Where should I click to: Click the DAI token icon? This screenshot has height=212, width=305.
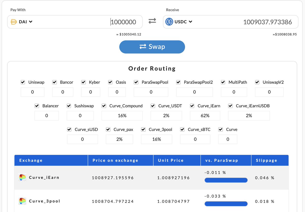pyautogui.click(x=13, y=22)
